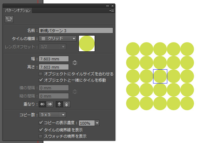
Task: Click the 幅 width field 7.603 mm
Action: [x=54, y=59]
